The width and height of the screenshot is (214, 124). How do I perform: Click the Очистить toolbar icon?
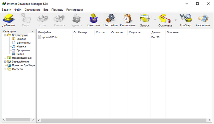coord(94,18)
